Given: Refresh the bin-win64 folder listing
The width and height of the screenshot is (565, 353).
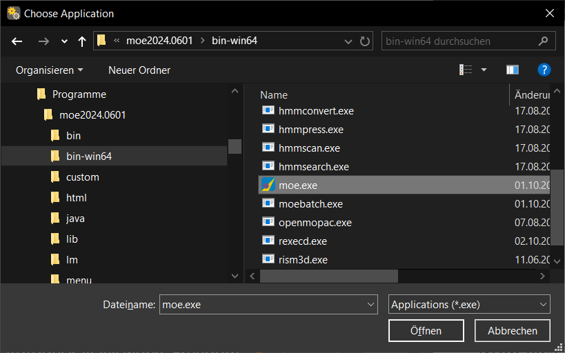Looking at the screenshot, I should pyautogui.click(x=364, y=41).
